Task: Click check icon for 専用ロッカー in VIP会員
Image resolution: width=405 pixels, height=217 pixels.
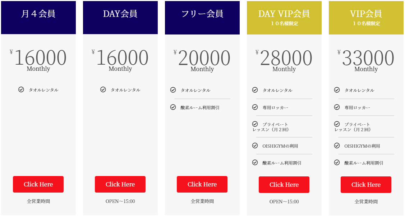Action: click(x=337, y=107)
